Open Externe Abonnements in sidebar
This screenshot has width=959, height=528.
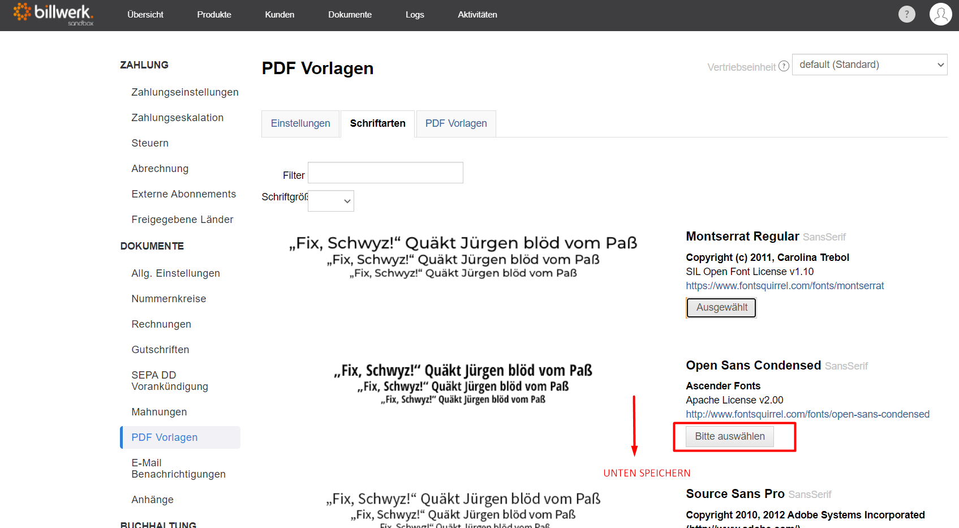coord(184,194)
